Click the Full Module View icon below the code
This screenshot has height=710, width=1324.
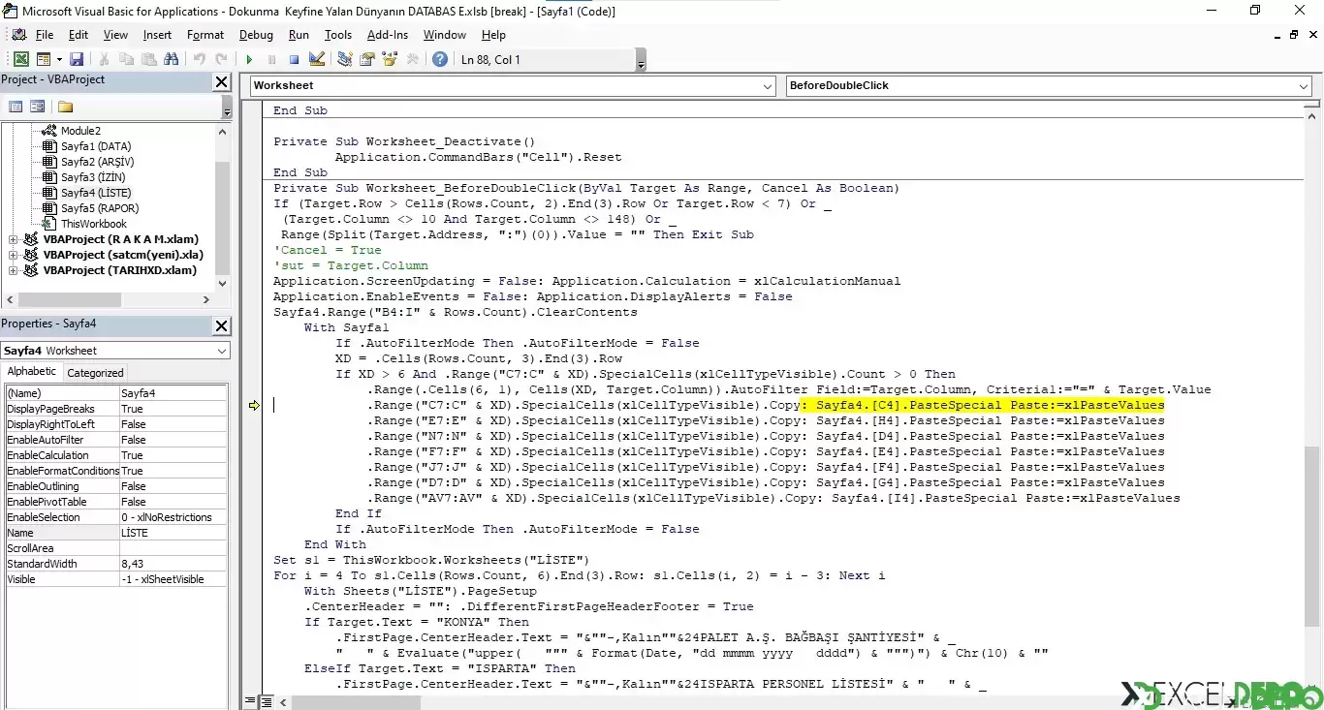point(265,701)
